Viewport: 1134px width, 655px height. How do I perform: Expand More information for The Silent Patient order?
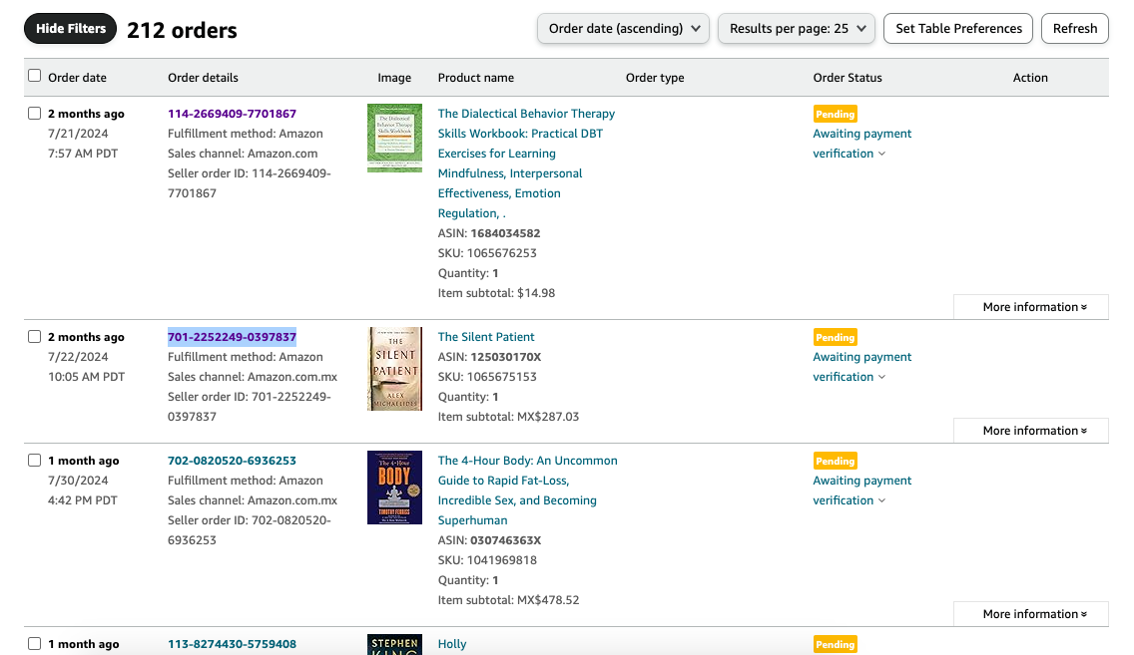[1031, 431]
